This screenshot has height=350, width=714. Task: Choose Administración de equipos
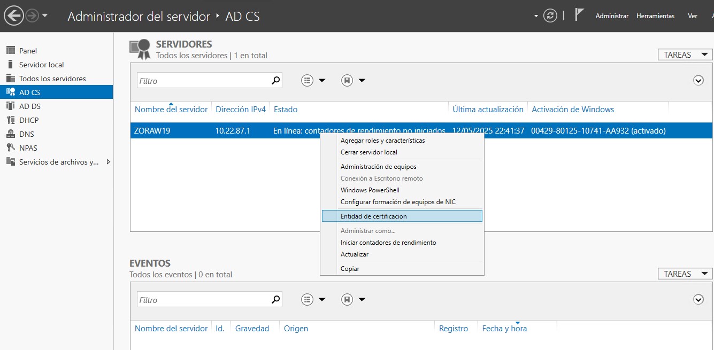(379, 167)
